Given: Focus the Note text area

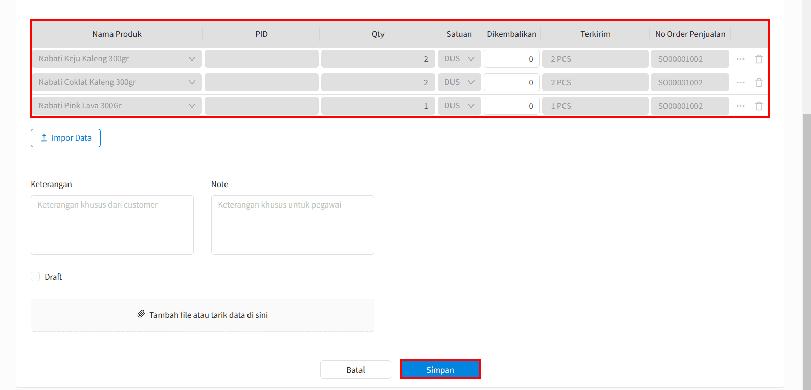Looking at the screenshot, I should (292, 225).
